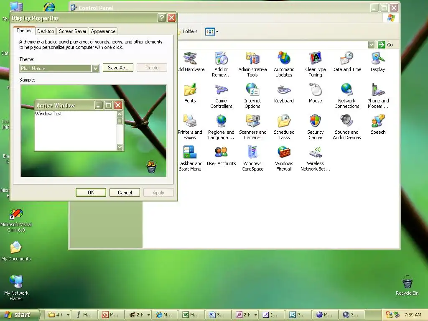Screen dimensions: 428x321
Task: Click the taskbar clock showing 7:59 AM
Action: 413,315
